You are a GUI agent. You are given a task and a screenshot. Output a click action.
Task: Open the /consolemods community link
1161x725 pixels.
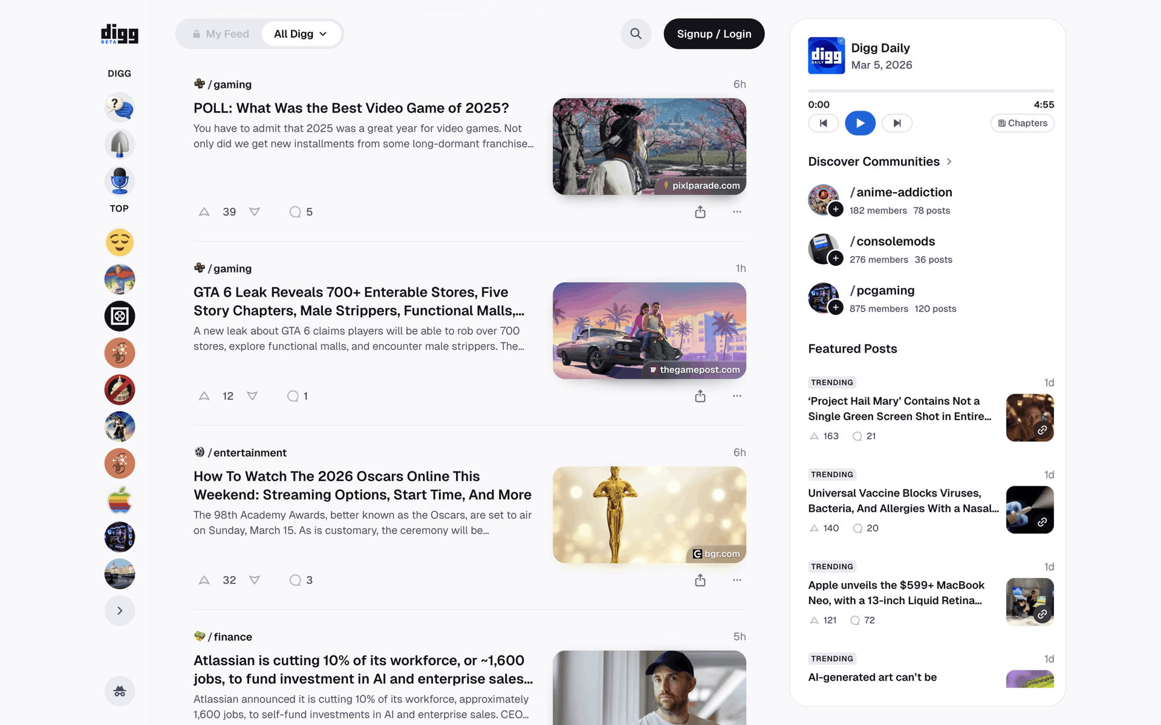click(893, 241)
